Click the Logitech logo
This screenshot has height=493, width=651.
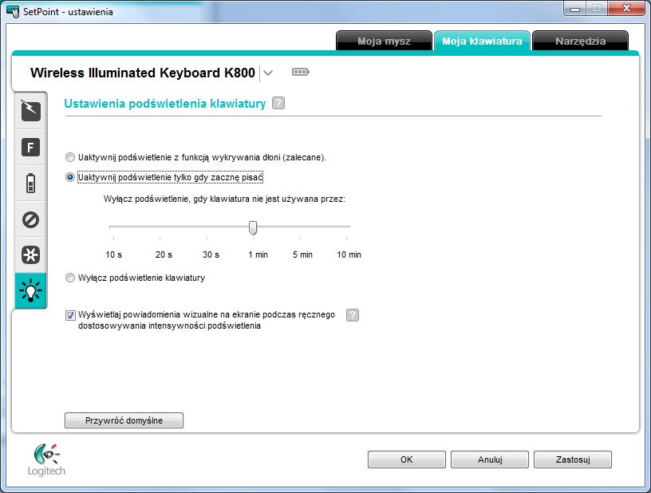coord(46,459)
